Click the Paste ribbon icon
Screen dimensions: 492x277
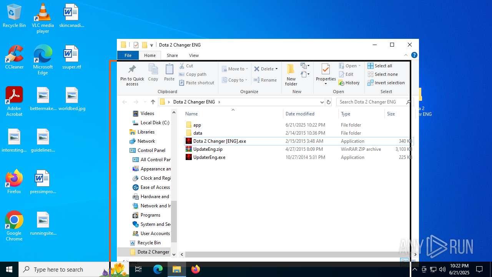[x=169, y=73]
